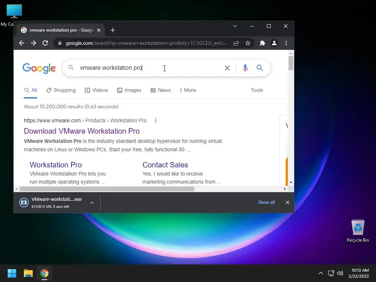Click the horizontal scrollbar thumb
376x282 pixels.
107,189
